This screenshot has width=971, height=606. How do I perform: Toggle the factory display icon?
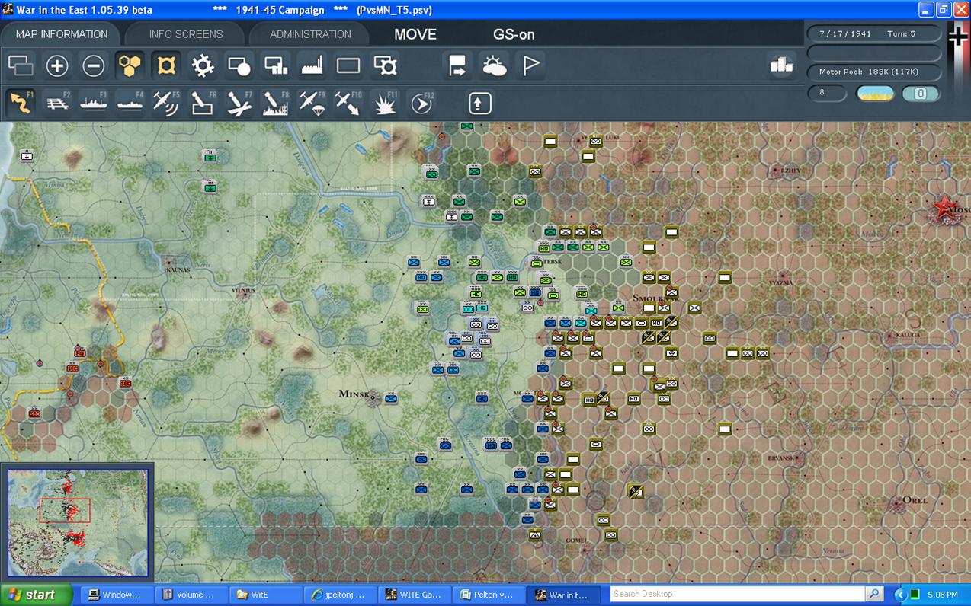(x=312, y=65)
